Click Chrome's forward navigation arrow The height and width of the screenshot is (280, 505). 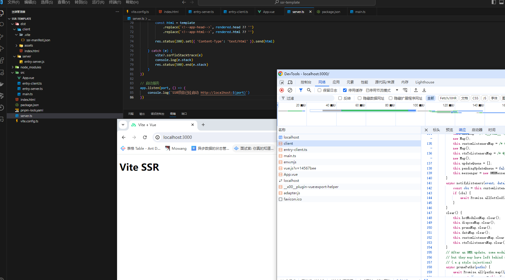point(134,137)
